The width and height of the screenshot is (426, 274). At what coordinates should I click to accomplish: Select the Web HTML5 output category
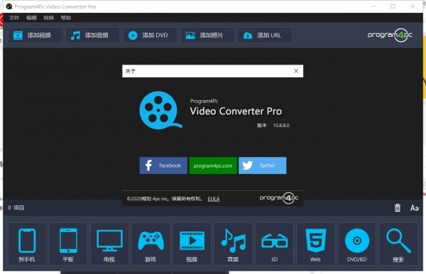(x=315, y=244)
